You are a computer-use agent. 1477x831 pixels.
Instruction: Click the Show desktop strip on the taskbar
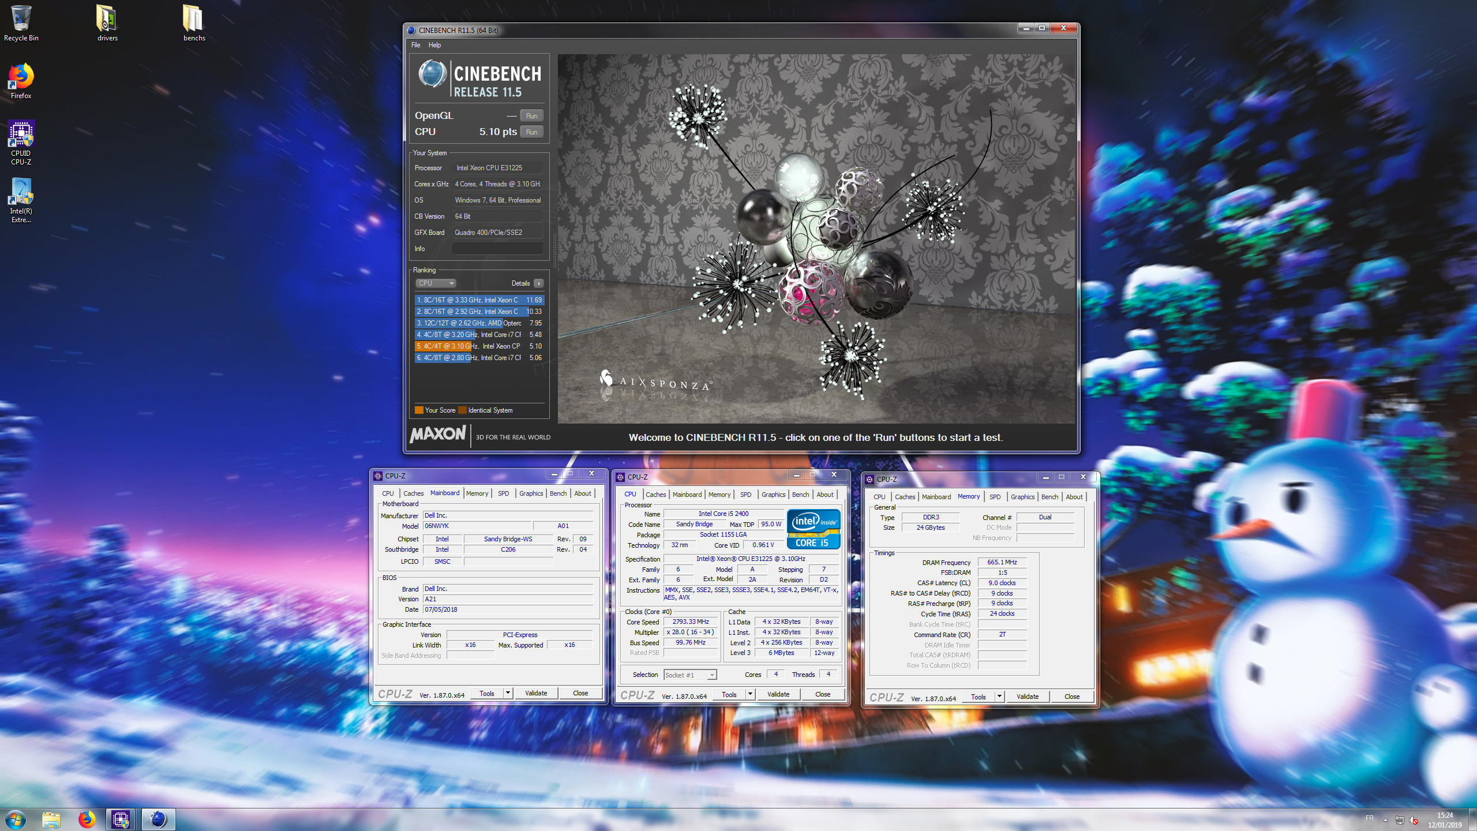click(1473, 820)
